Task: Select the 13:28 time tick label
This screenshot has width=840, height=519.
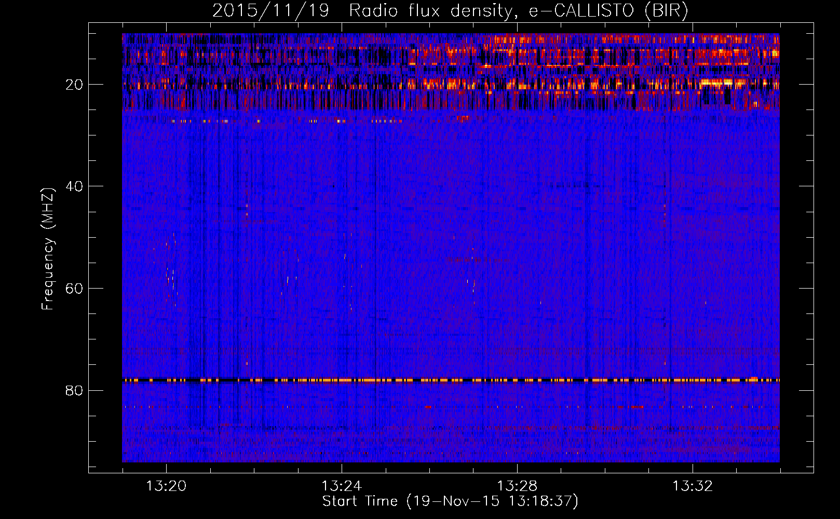Action: 517,486
